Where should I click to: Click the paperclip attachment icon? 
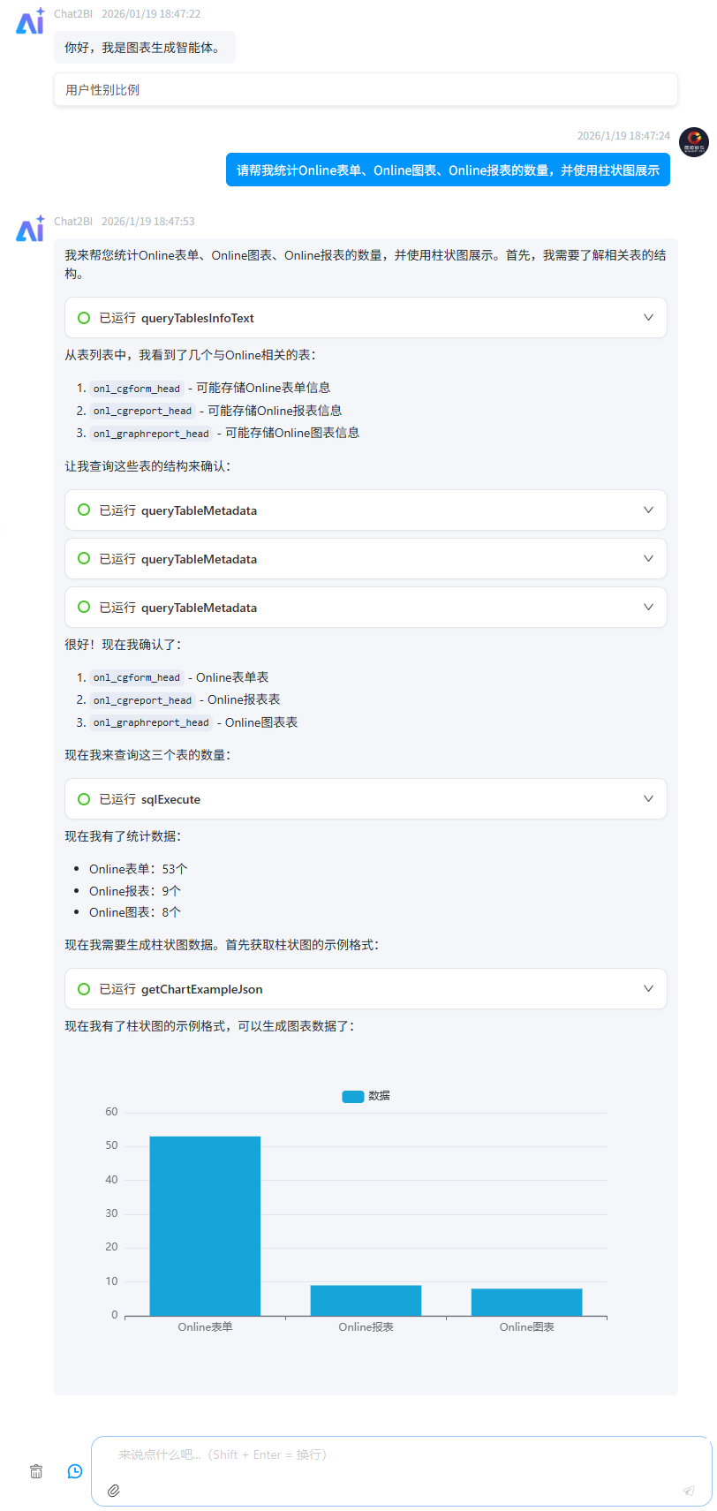[x=114, y=1491]
